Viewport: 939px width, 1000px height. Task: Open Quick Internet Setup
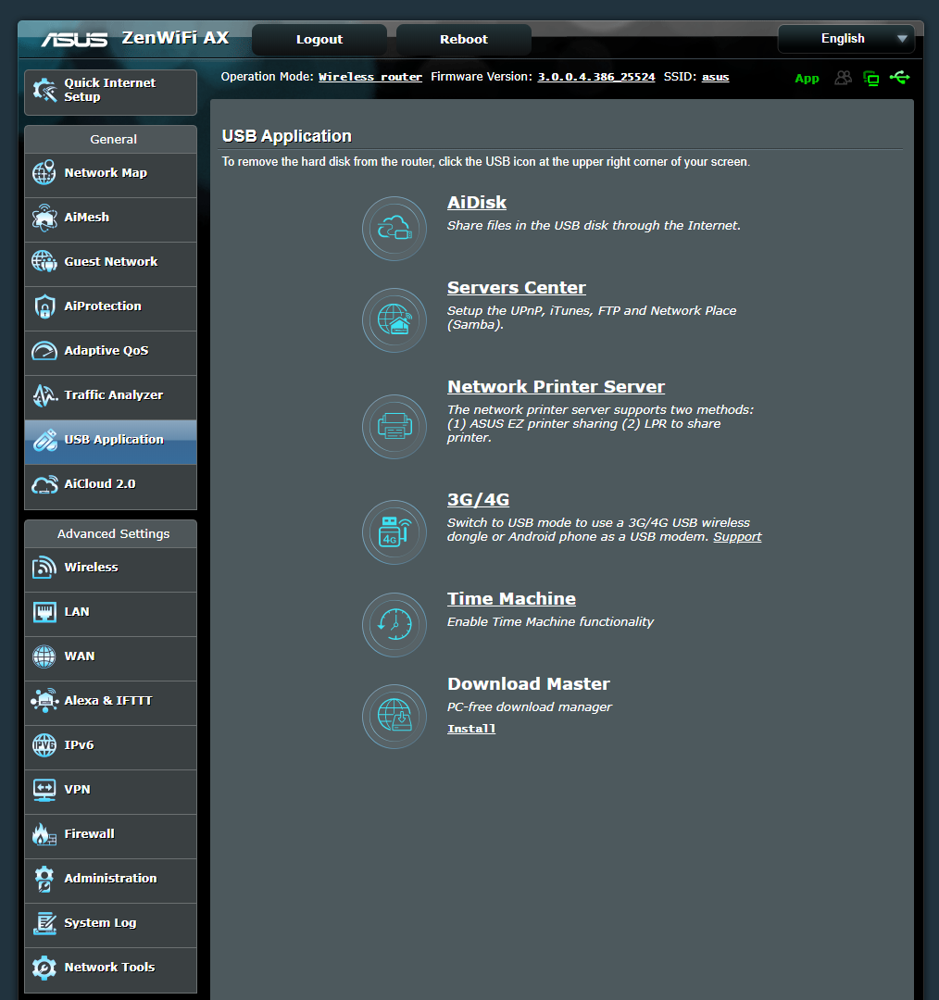point(110,93)
